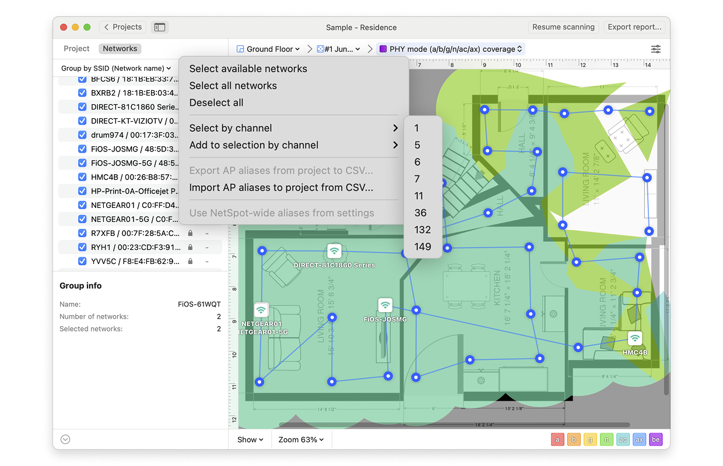Screen dimensions: 723x466
Task: Click the blue 'ax' PHY mode swatch
Action: pyautogui.click(x=639, y=440)
